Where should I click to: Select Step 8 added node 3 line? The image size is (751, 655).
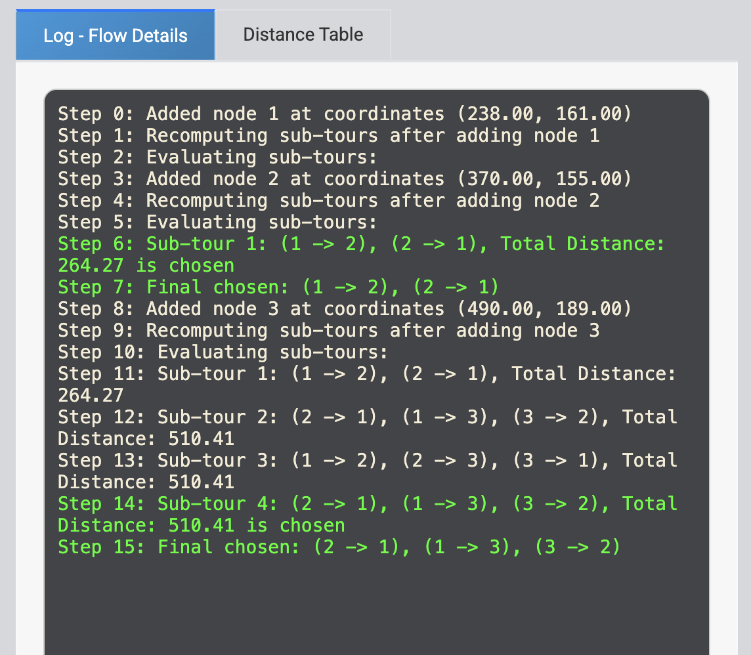(x=345, y=309)
